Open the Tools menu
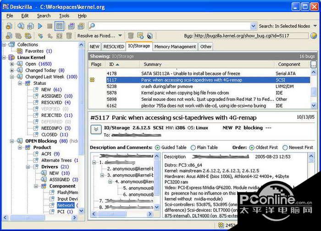This screenshot has width=321, height=231. coord(64,16)
